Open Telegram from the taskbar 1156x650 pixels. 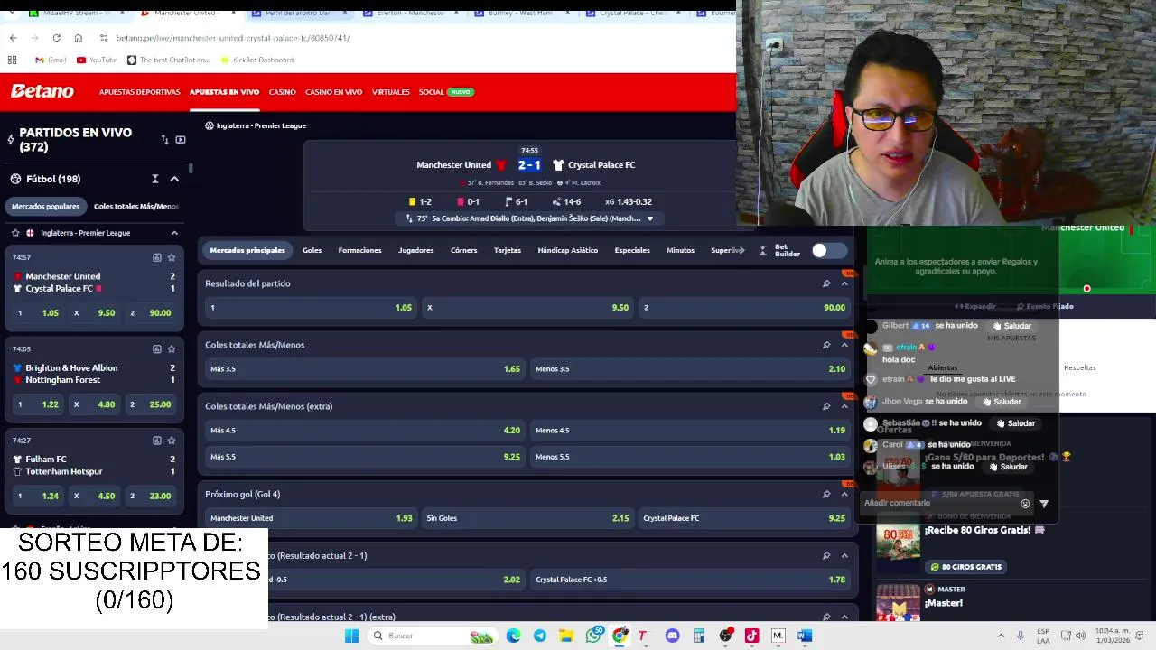click(539, 636)
